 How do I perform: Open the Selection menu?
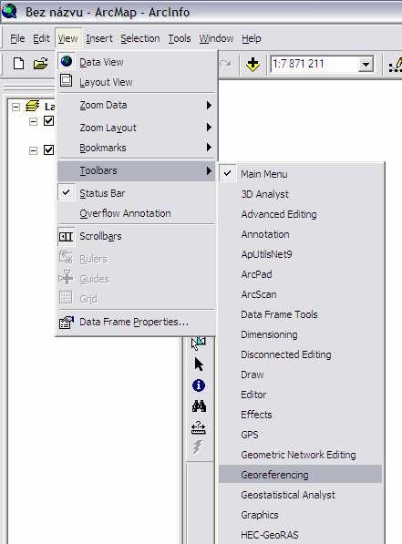point(140,38)
